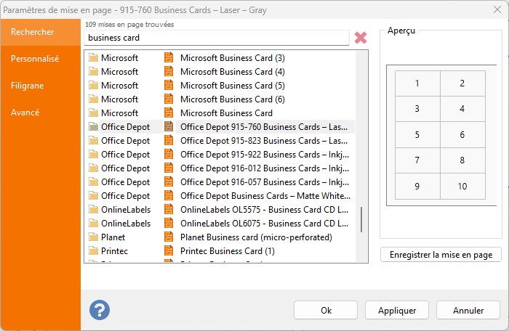Open the Avancé tab
Viewport: 509px width, 331px height.
point(40,113)
